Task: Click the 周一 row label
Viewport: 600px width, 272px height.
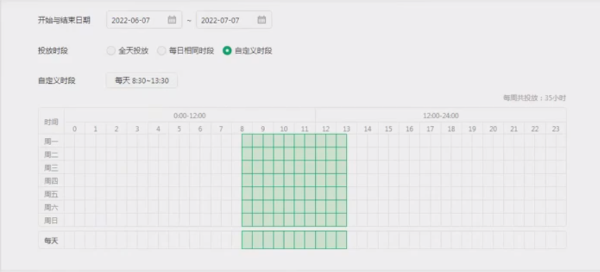Action: tap(51, 142)
